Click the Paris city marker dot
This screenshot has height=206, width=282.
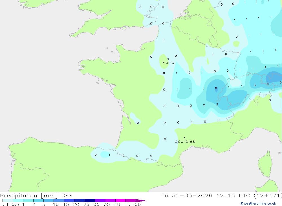coord(168,59)
